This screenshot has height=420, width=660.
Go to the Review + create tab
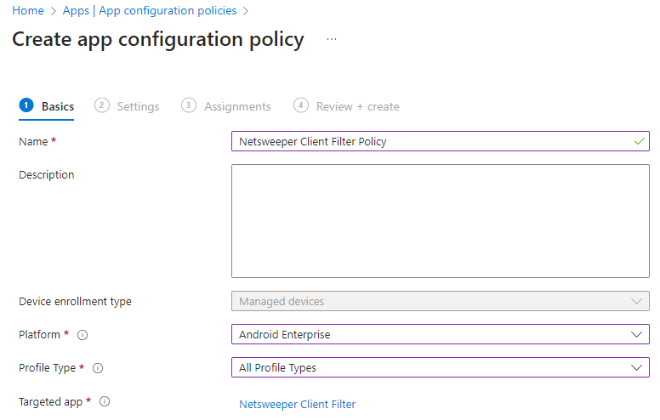[357, 106]
